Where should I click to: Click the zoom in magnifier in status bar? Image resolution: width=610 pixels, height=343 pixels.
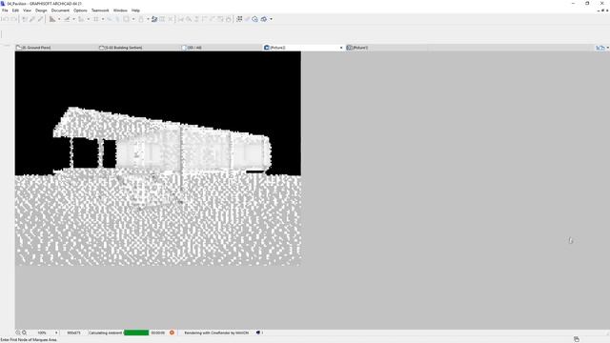click(x=24, y=333)
